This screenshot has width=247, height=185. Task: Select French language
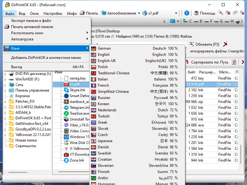click(137, 85)
